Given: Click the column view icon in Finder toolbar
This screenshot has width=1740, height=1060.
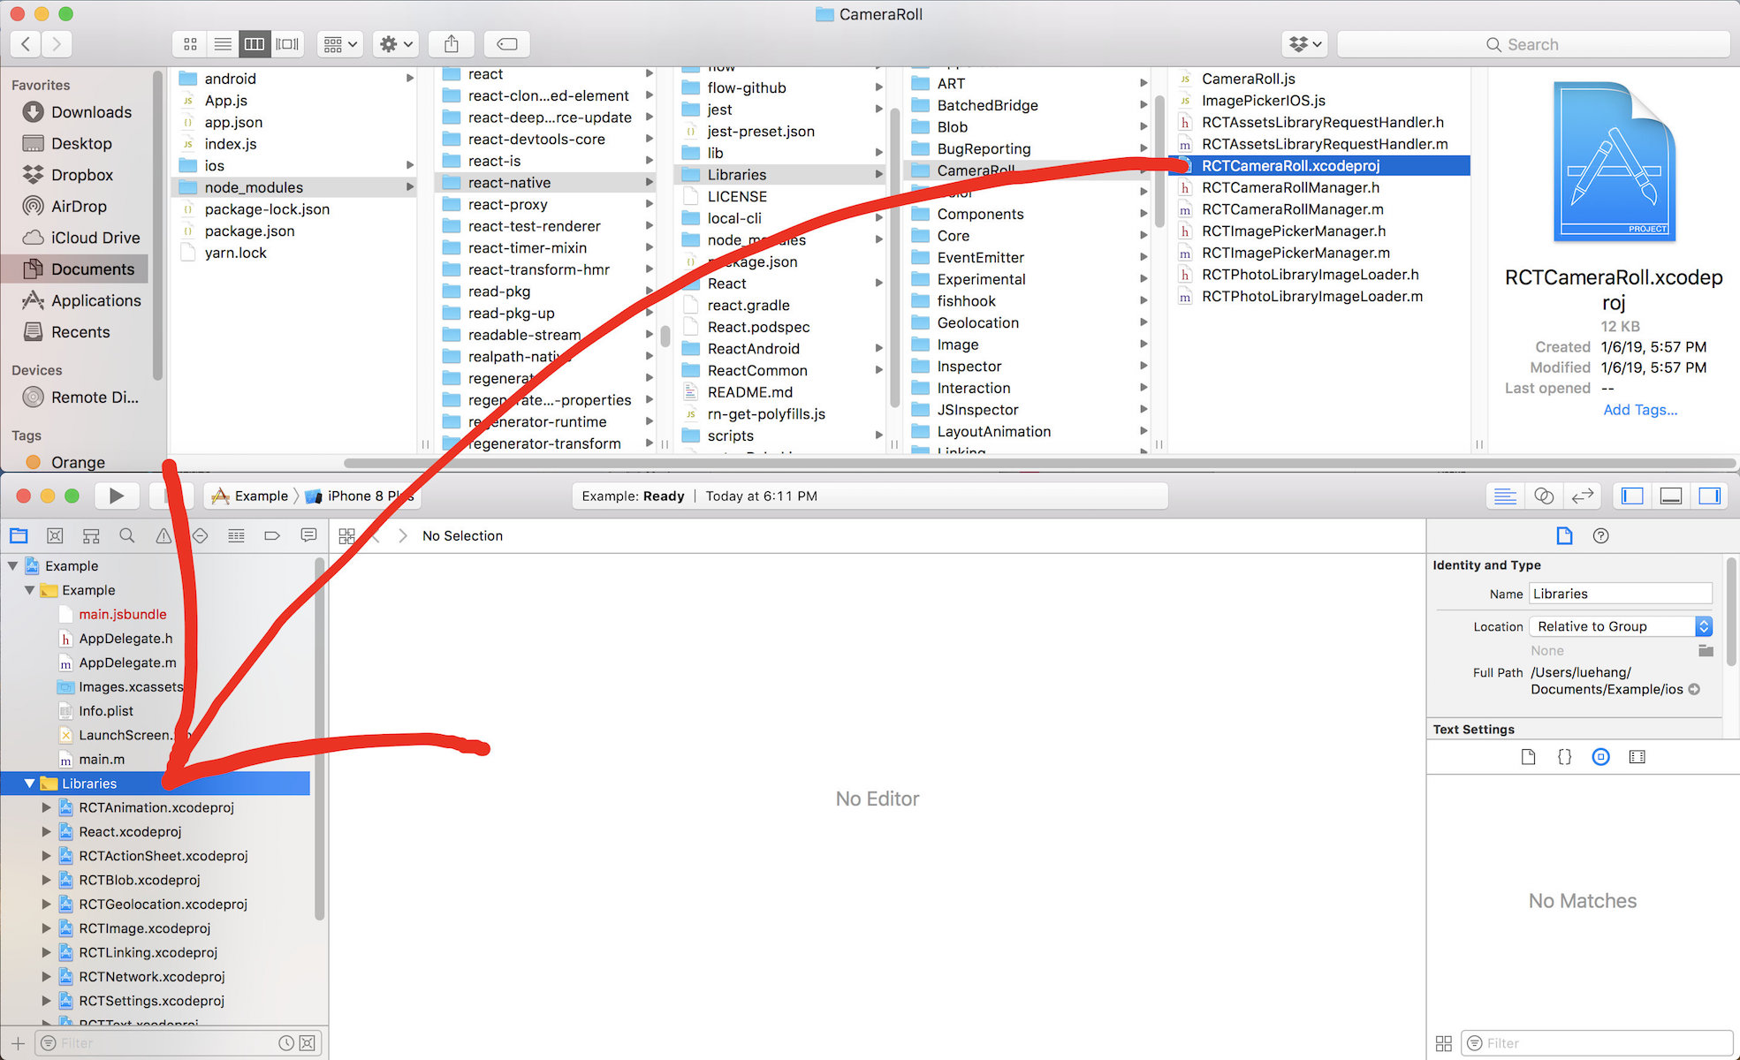Looking at the screenshot, I should pyautogui.click(x=255, y=43).
